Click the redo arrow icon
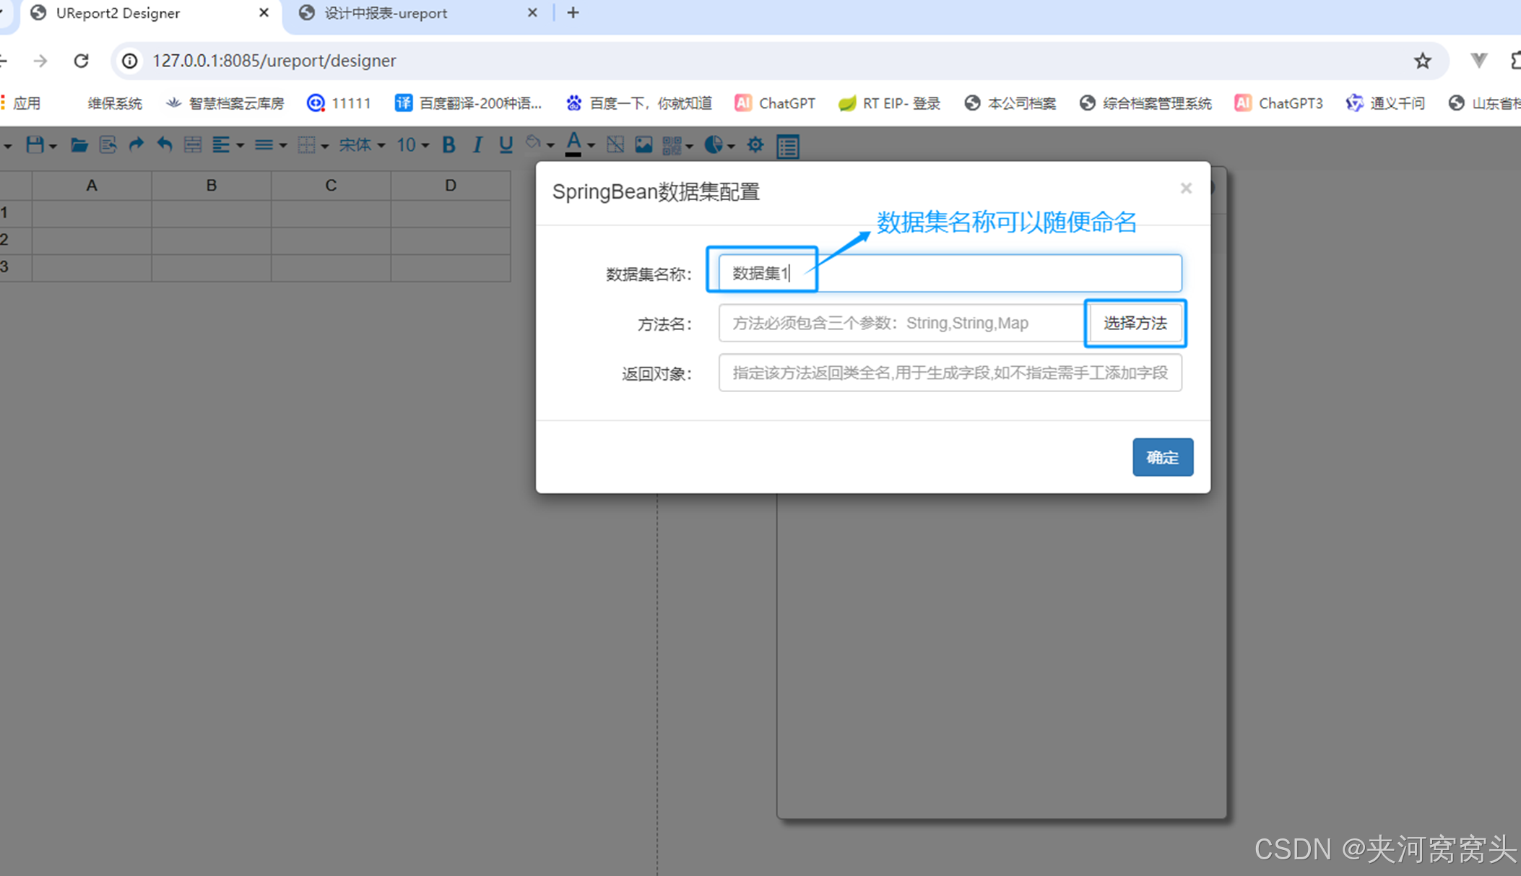 coord(136,145)
